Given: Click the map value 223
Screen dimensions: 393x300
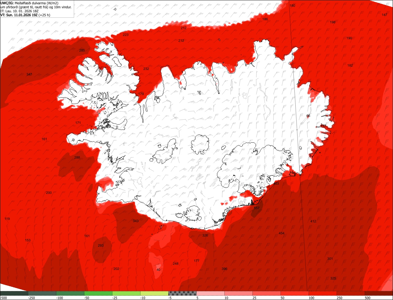Looking at the screenshot, I should coord(126,35).
